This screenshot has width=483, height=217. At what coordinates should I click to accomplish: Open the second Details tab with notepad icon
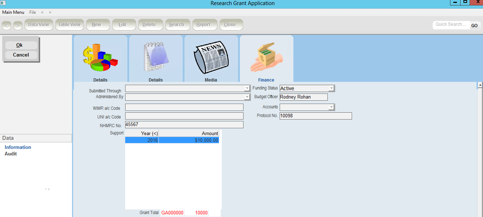point(156,59)
